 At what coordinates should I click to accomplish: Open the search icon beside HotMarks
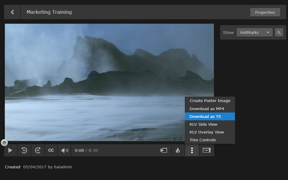(x=279, y=32)
